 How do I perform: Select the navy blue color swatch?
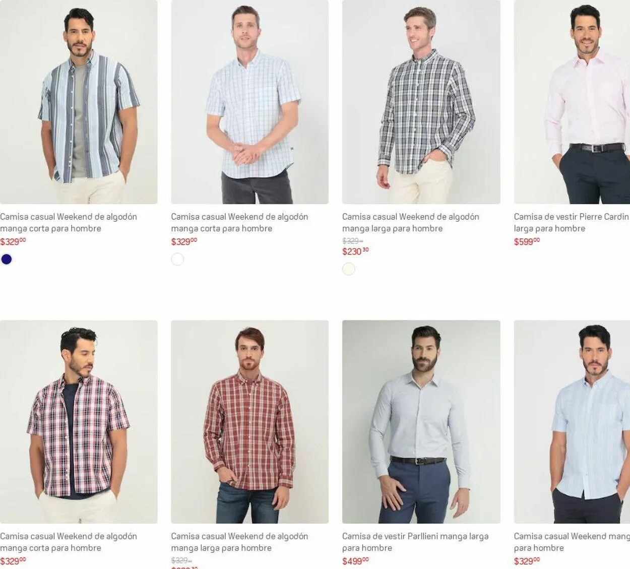(7, 259)
